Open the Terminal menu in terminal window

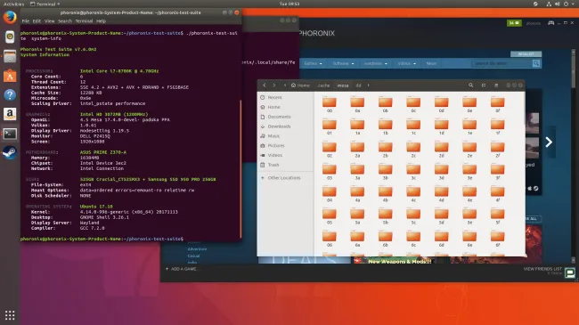(85, 21)
